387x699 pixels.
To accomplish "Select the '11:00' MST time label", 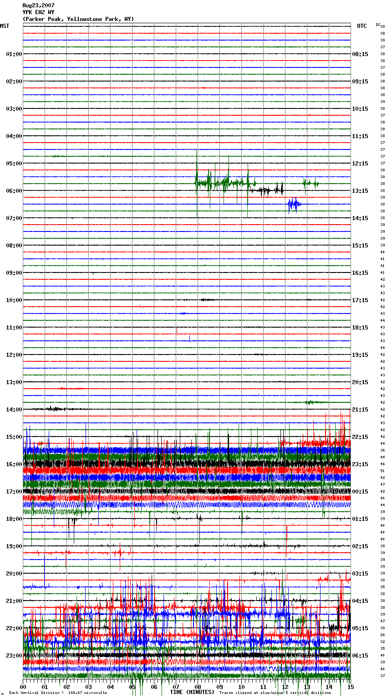I will coord(14,328).
